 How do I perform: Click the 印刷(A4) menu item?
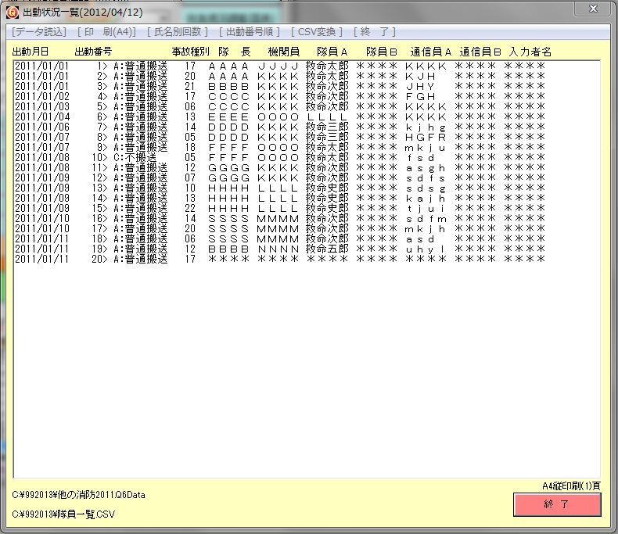click(107, 32)
